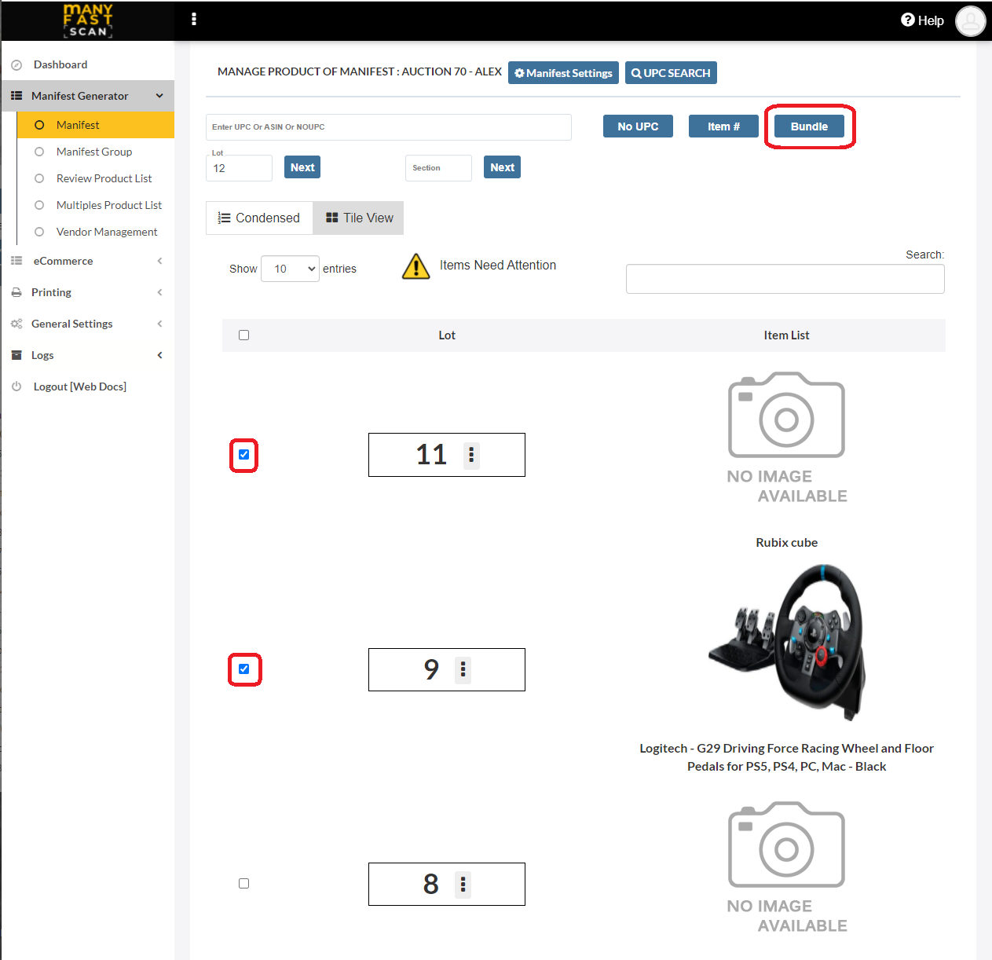
Task: Click the Manifest Generator list icon
Action: [16, 96]
